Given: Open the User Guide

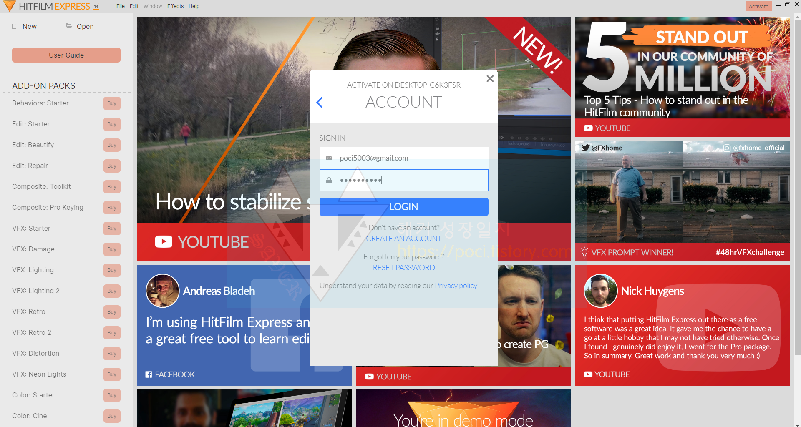Looking at the screenshot, I should [66, 55].
